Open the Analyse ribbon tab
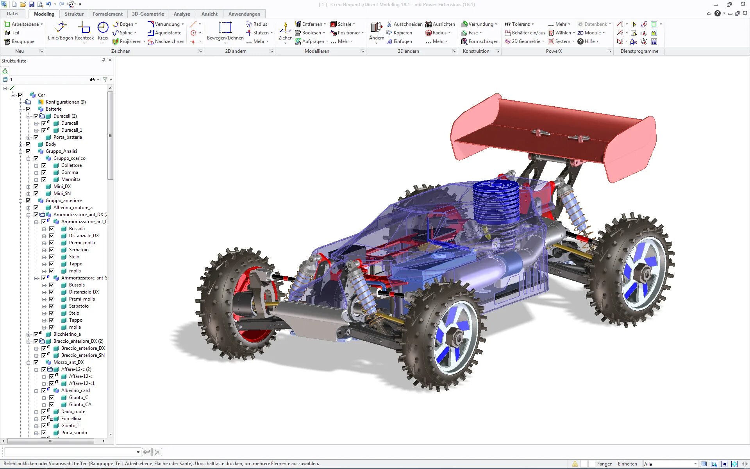 coord(182,14)
